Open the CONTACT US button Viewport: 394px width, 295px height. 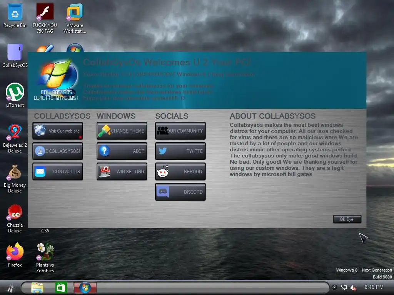click(58, 172)
